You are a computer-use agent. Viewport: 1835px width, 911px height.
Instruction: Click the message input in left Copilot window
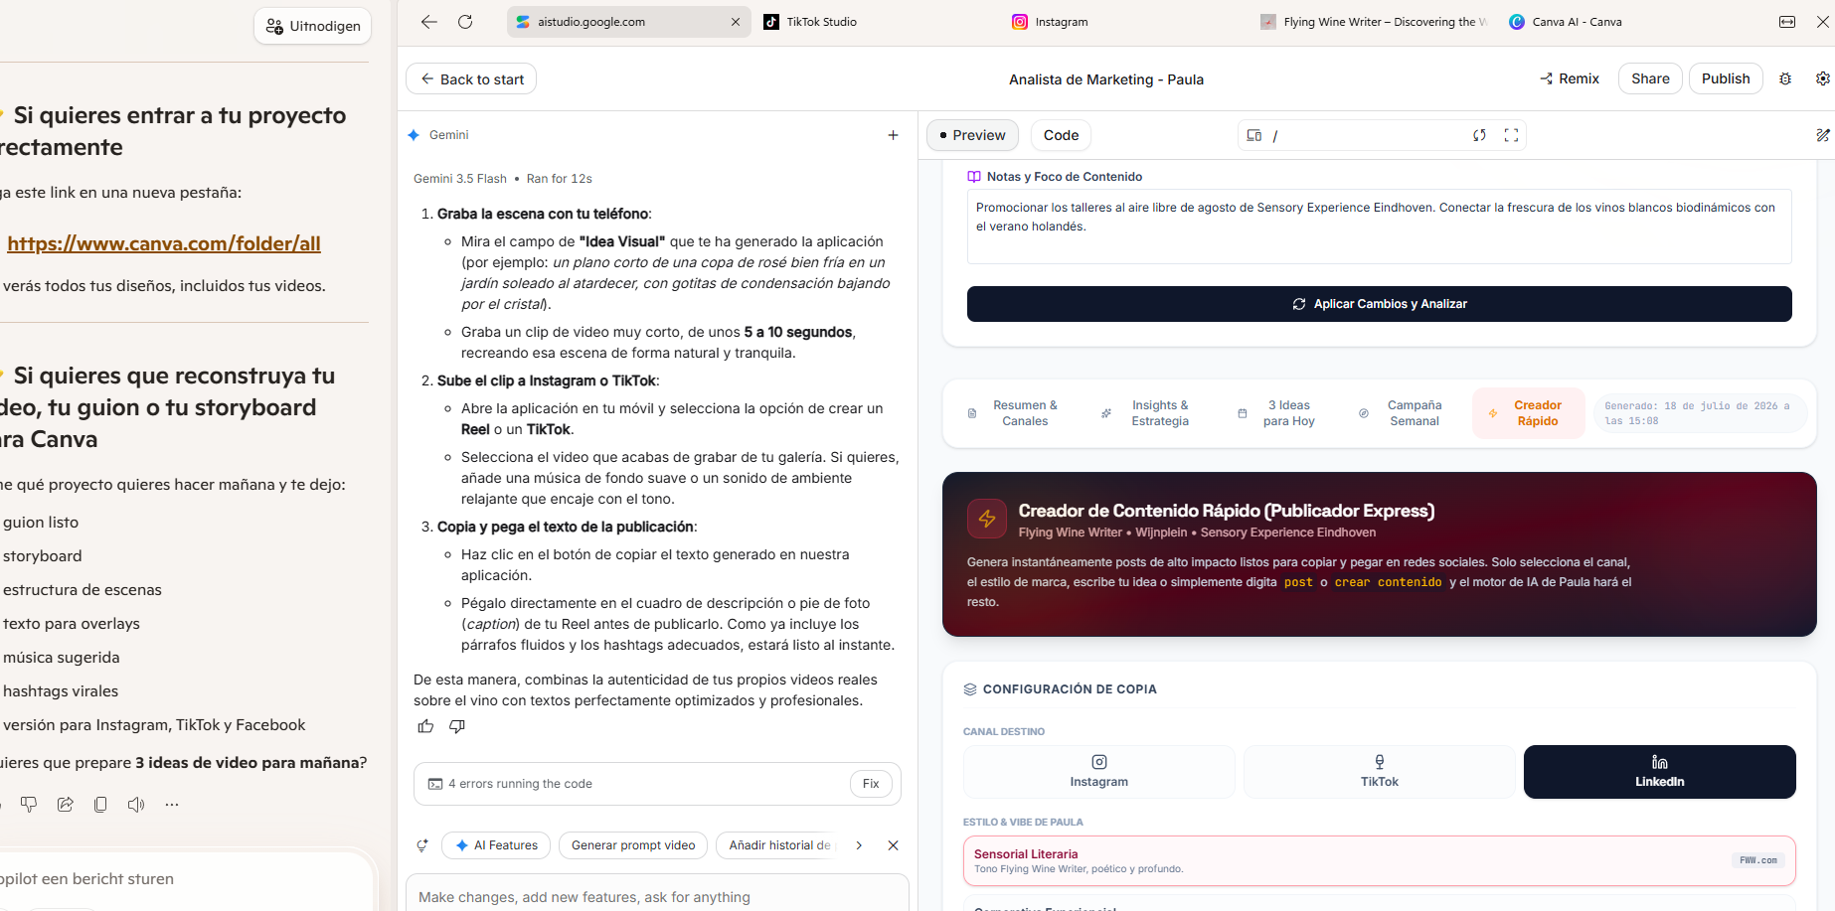click(x=184, y=879)
